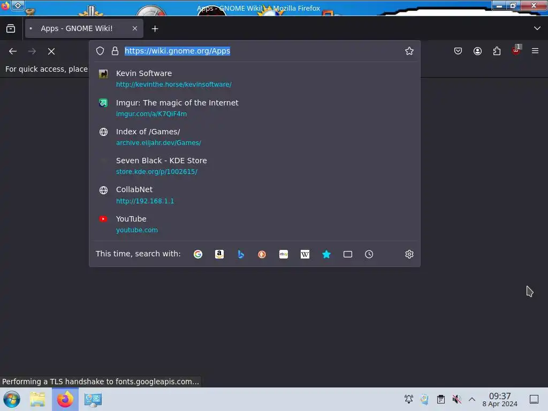This screenshot has height=411, width=548.
Task: Open Firefox application hamburger menu
Action: (535, 51)
